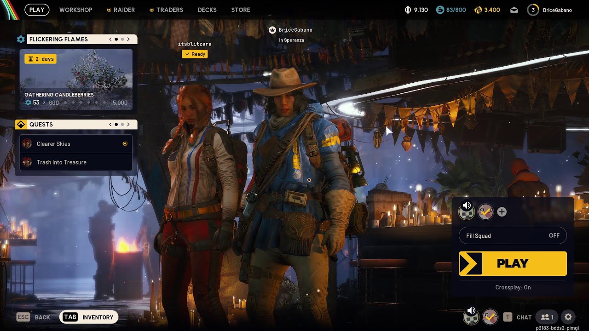Select first Flickering Flames page dot
The image size is (589, 331).
click(x=116, y=40)
